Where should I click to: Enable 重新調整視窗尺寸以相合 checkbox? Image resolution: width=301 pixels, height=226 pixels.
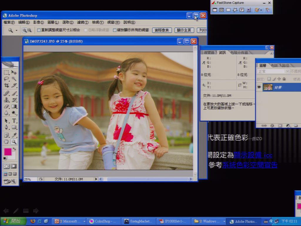pyautogui.click(x=39, y=30)
